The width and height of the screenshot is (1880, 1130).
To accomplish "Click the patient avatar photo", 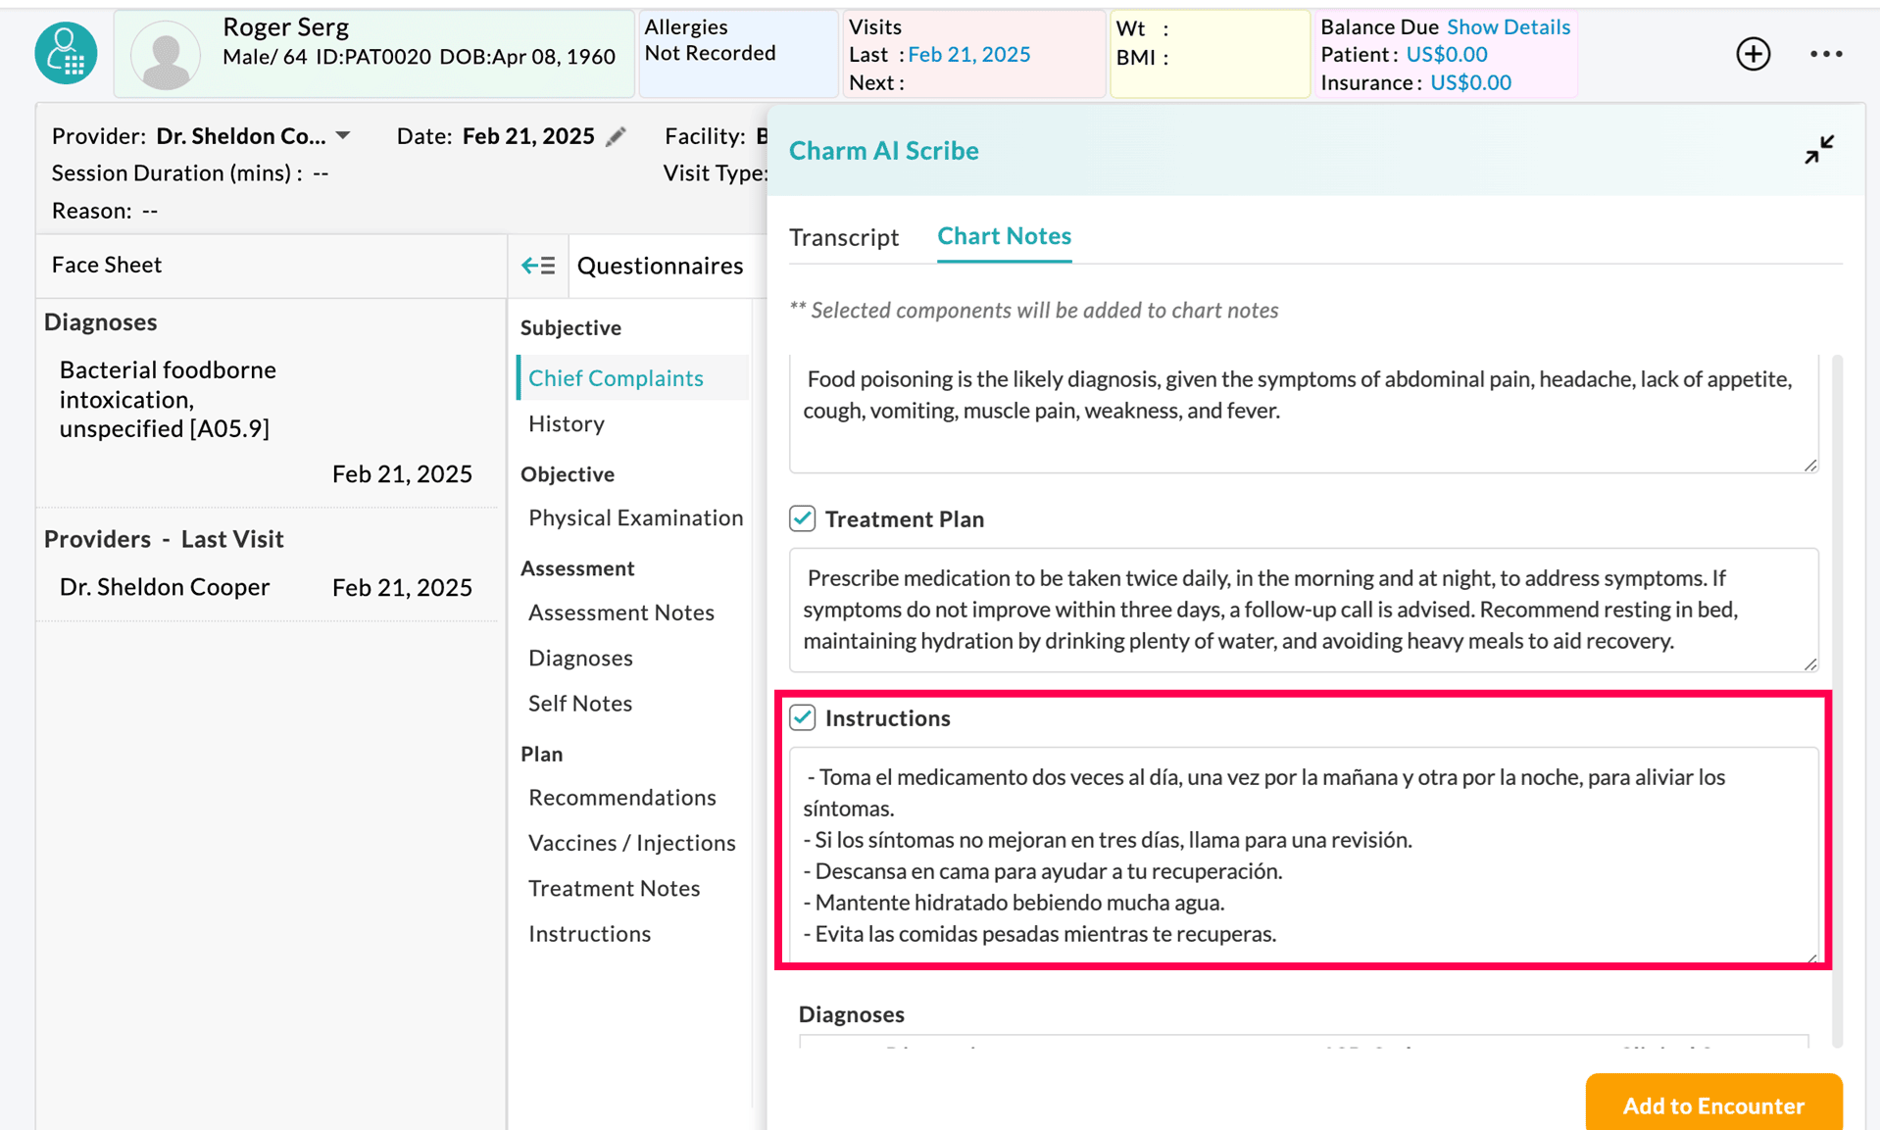I will pyautogui.click(x=165, y=55).
